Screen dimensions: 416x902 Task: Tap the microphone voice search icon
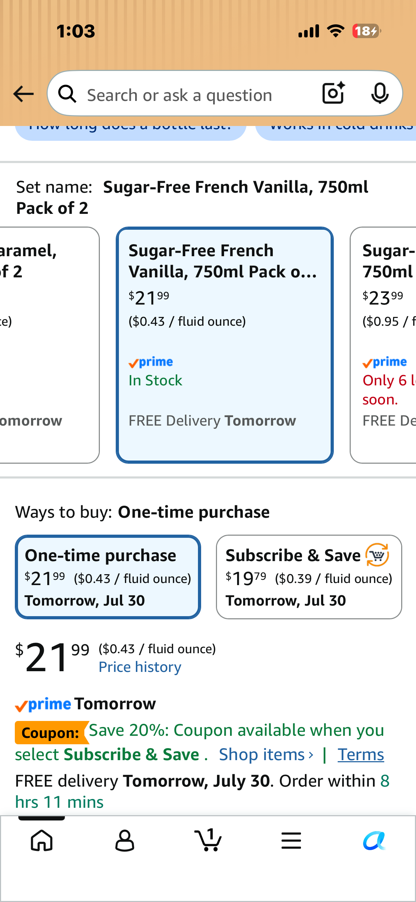pyautogui.click(x=380, y=94)
